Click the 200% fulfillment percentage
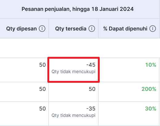 [149, 89]
